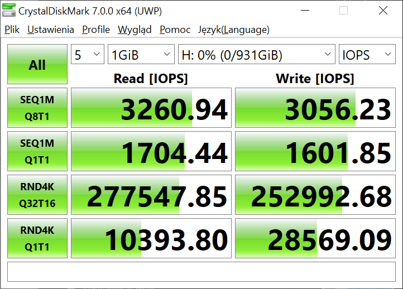Open the Język(Language) menu
The image size is (403, 289).
coord(234,30)
